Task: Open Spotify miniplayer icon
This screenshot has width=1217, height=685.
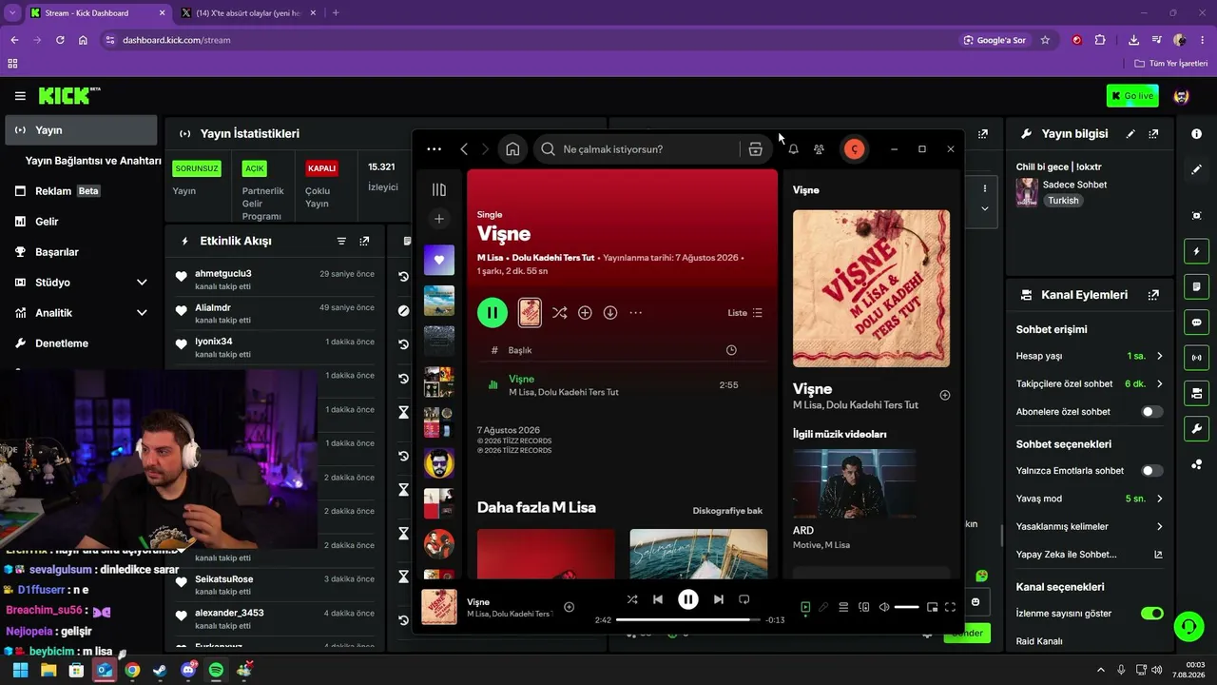Action: [932, 607]
